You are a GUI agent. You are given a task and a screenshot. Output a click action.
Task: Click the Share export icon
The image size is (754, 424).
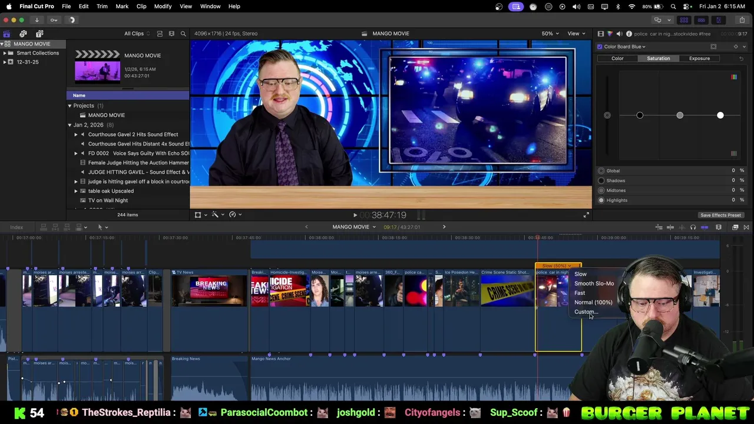pyautogui.click(x=742, y=20)
